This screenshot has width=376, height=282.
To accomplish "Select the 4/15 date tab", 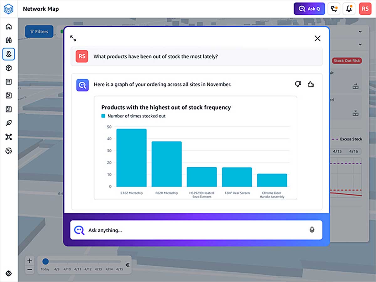I will [337, 151].
